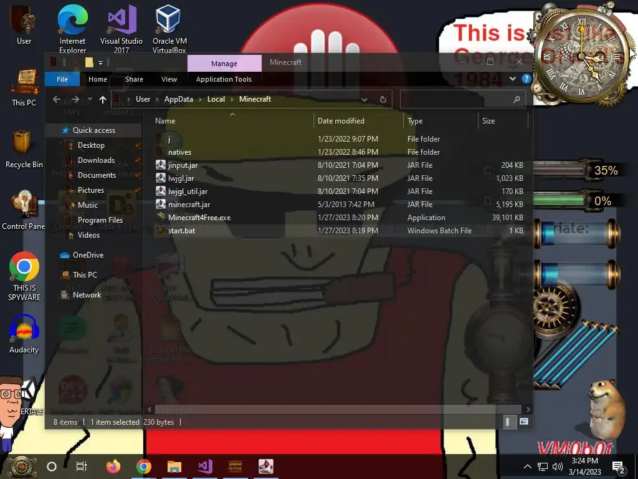638x479 pixels.
Task: Open Program Files in navigation pane
Action: click(100, 220)
